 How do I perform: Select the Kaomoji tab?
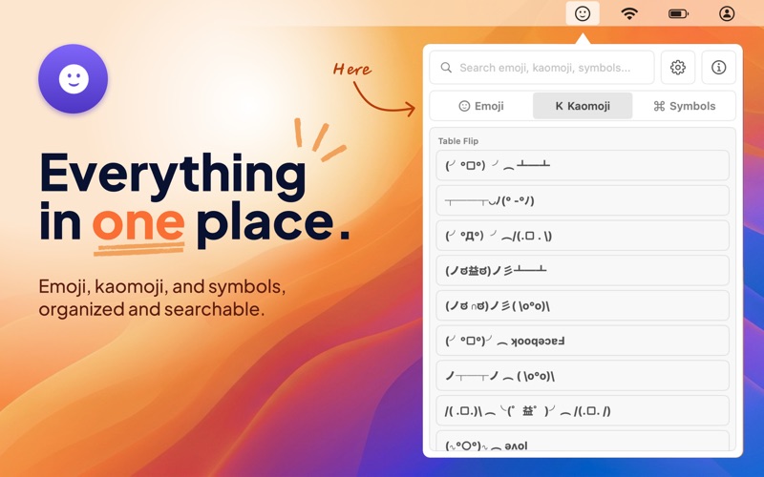583,106
